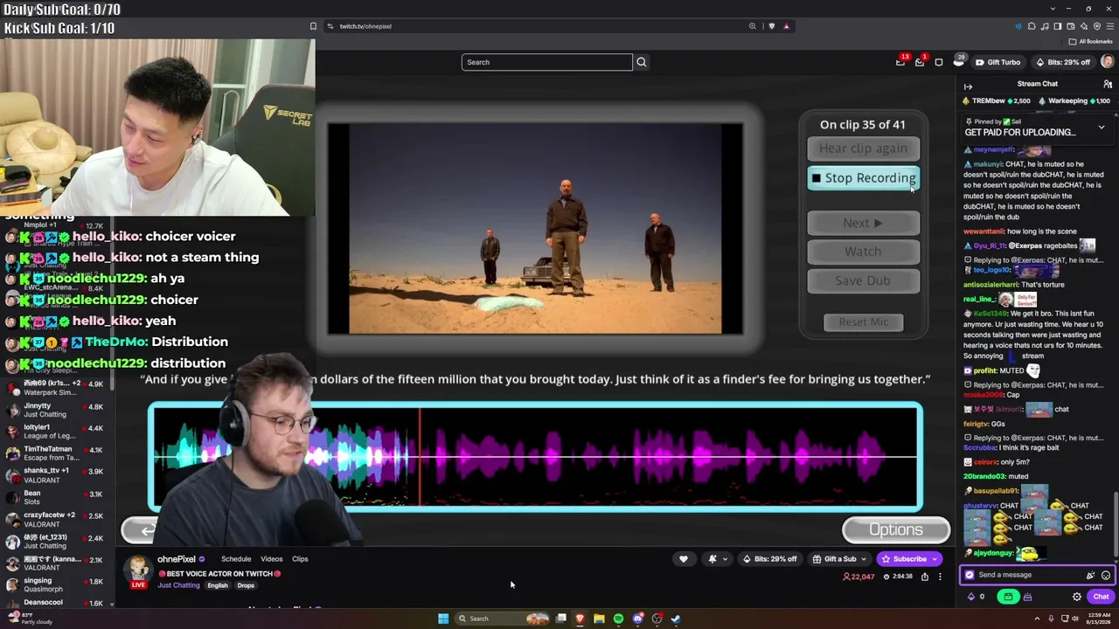Open browser extensions puzzle icon
This screenshot has height=629, width=1119.
coord(1032,26)
